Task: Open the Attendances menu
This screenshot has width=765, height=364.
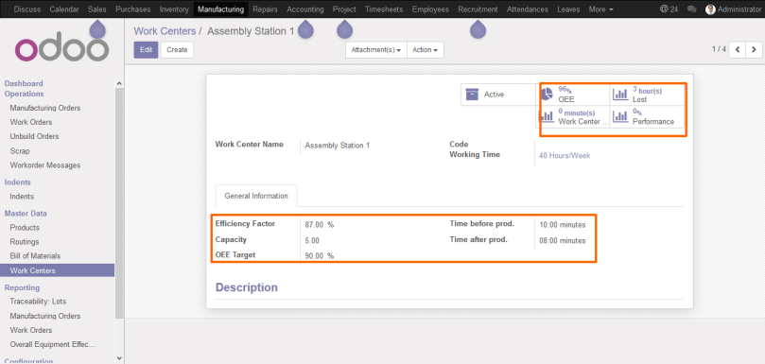Action: tap(528, 9)
